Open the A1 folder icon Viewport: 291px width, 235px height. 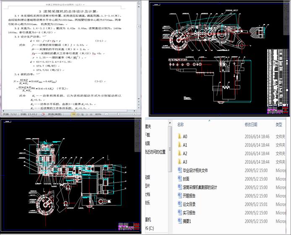[x=179, y=145]
